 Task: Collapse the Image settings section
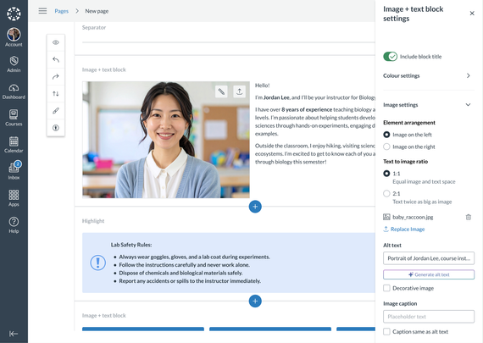click(x=428, y=105)
